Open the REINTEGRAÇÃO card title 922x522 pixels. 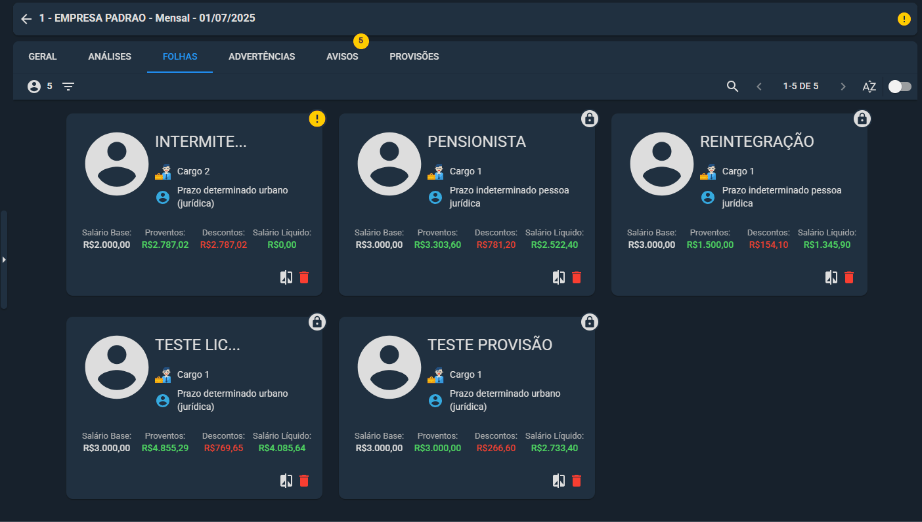click(x=757, y=142)
